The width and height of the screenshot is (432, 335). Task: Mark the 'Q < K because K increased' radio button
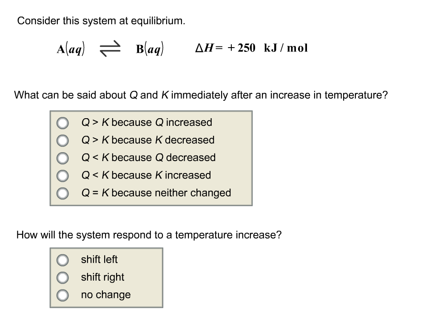pyautogui.click(x=63, y=176)
